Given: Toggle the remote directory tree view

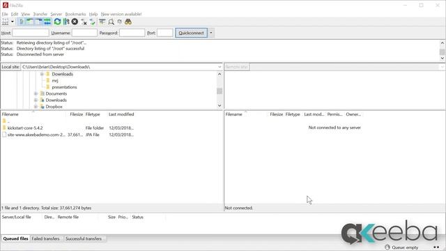Looking at the screenshot, I should (x=38, y=22).
